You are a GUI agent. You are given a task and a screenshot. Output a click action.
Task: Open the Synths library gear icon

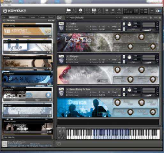pyautogui.click(x=50, y=52)
